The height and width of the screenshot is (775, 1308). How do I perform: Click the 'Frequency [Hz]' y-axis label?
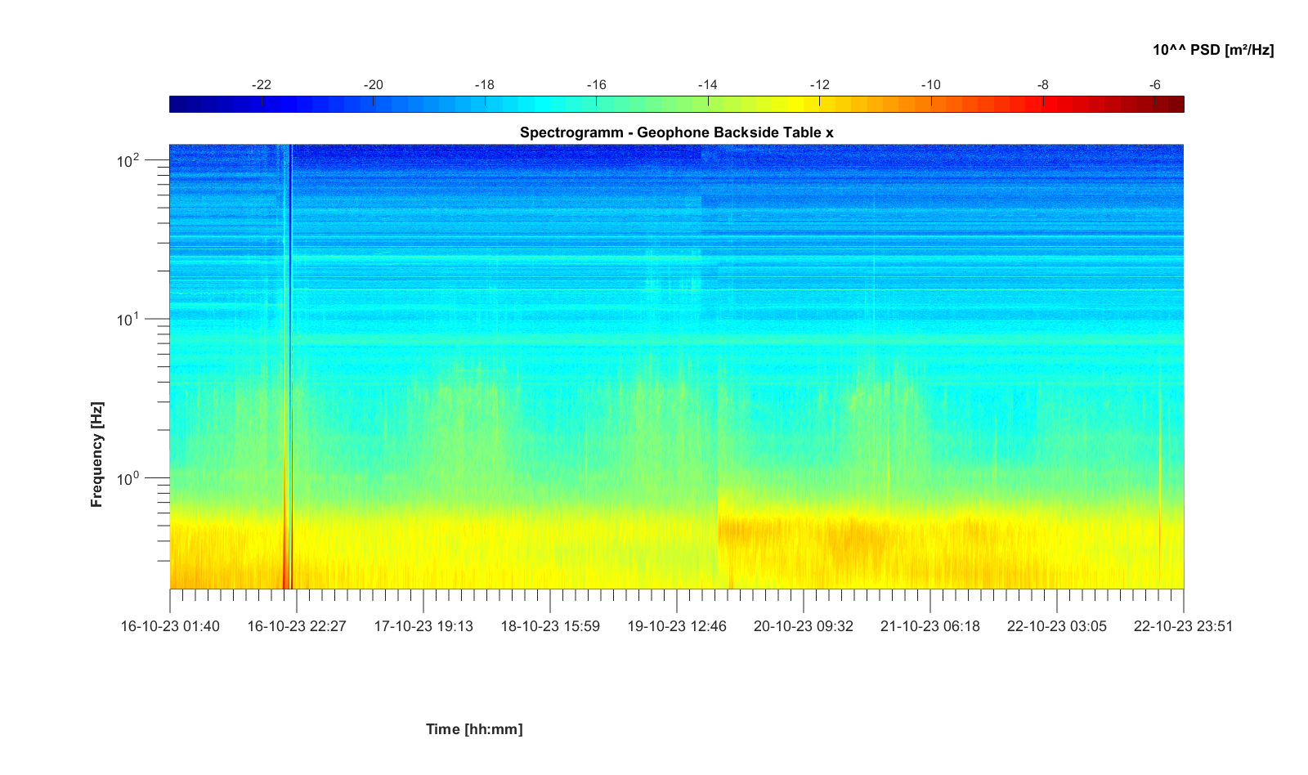click(x=97, y=455)
